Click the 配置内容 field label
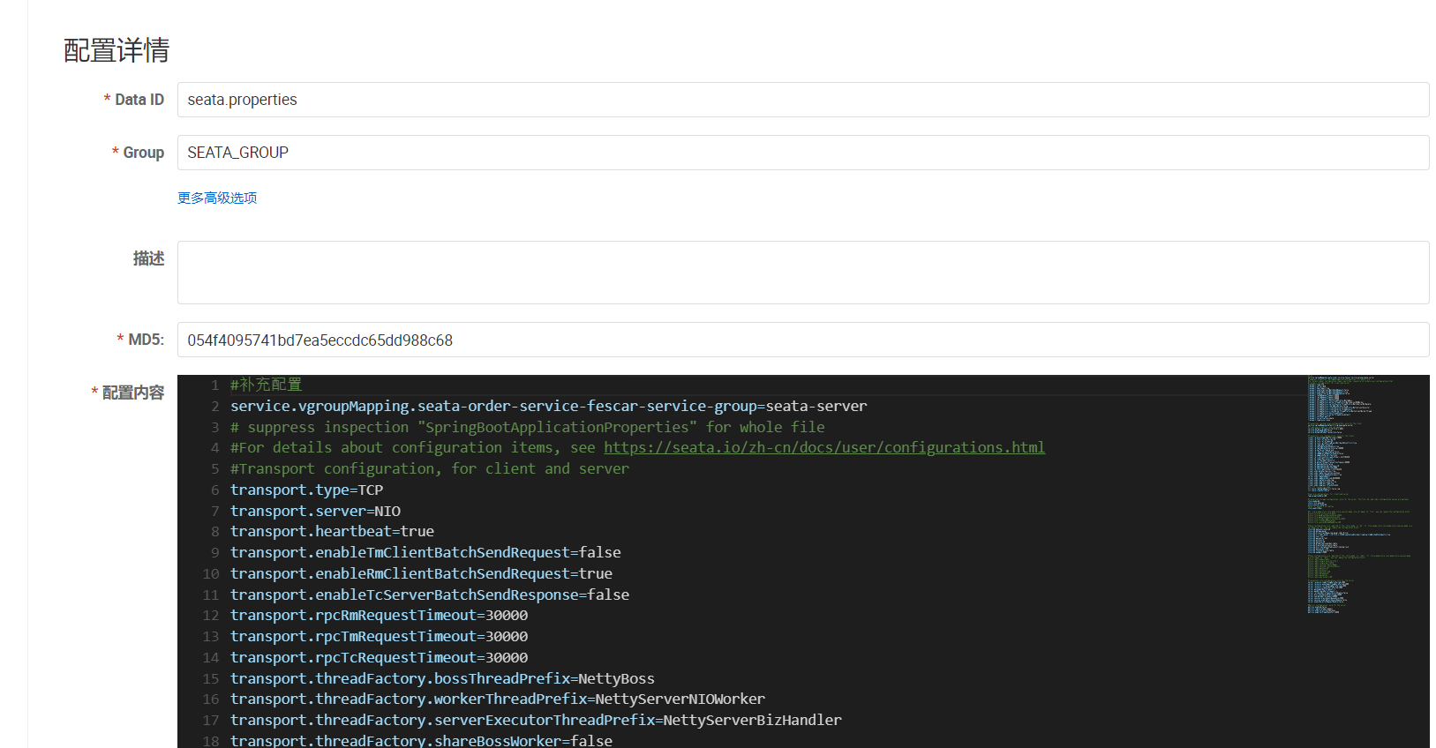The height and width of the screenshot is (748, 1436). tap(133, 393)
